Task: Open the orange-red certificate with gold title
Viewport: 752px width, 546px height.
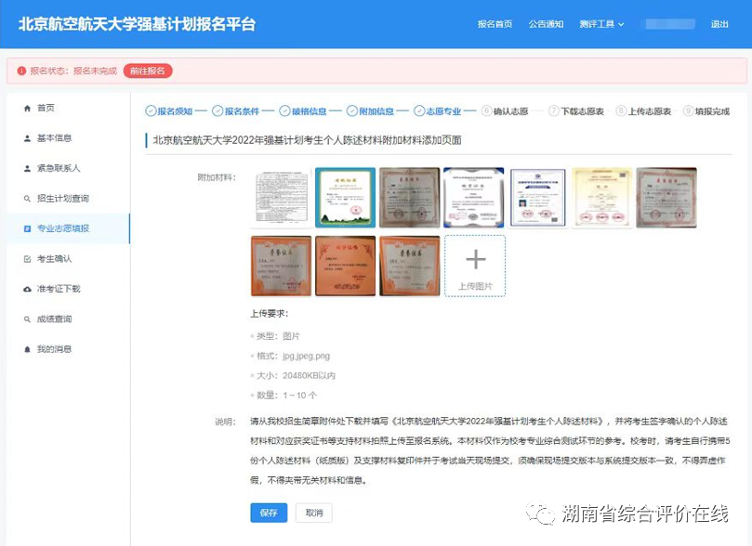Action: (345, 266)
